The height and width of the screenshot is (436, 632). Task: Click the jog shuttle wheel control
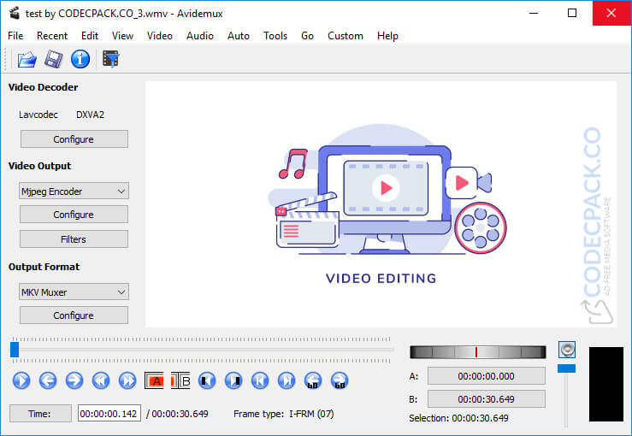477,351
